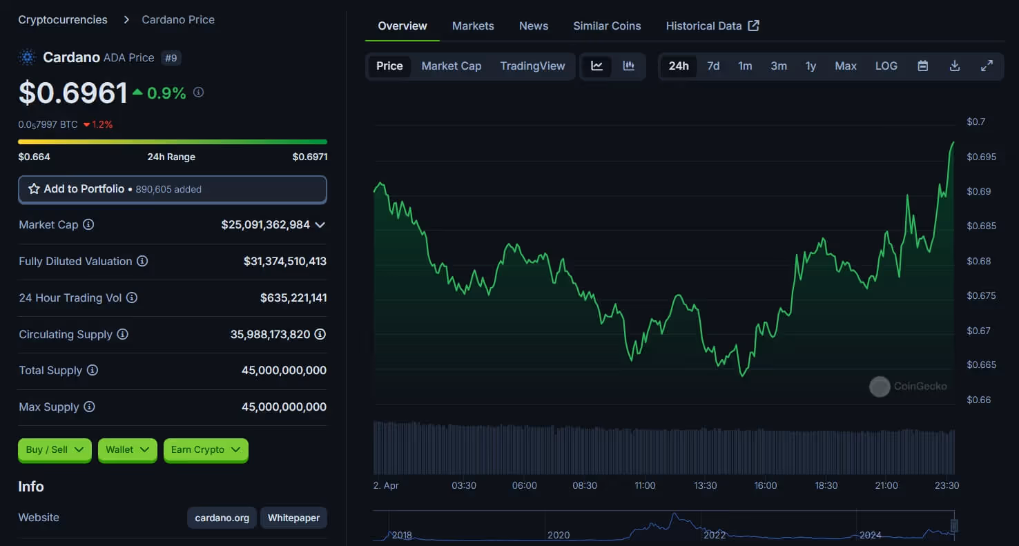This screenshot has height=546, width=1019.
Task: Go to Cryptocurrencies breadcrumb link
Action: click(63, 20)
